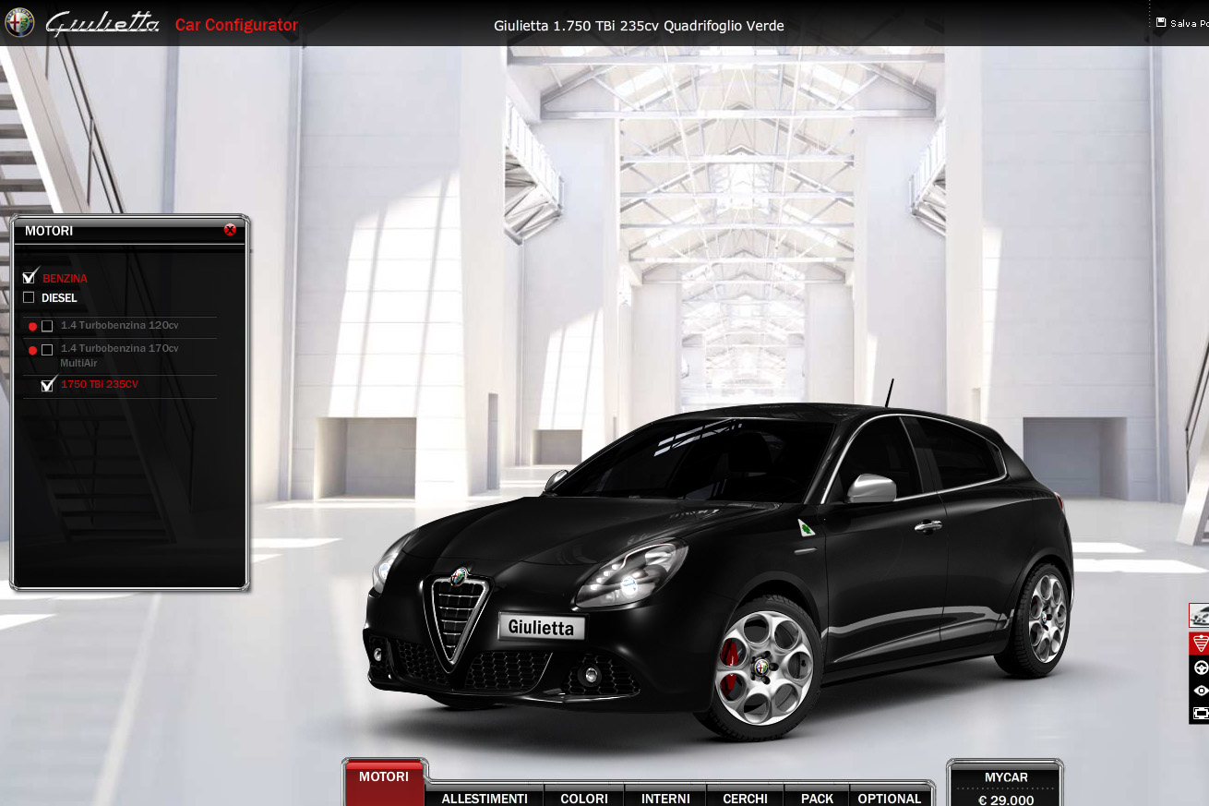Uncheck the BENZINA fuel checkbox

30,277
